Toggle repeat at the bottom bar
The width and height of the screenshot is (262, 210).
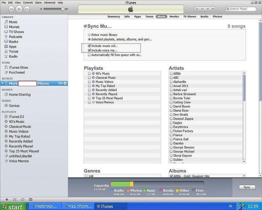click(23, 199)
